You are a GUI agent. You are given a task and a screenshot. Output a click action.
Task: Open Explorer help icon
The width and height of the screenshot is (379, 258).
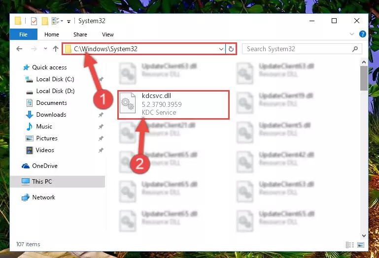(362, 34)
